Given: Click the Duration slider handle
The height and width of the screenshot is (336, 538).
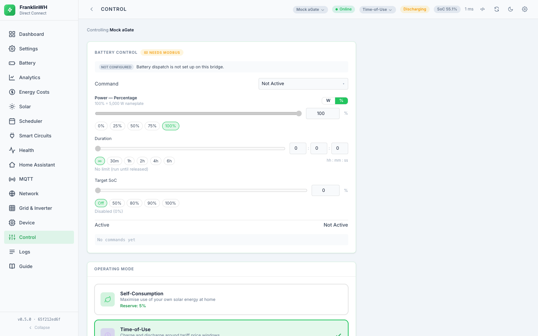Looking at the screenshot, I should pyautogui.click(x=98, y=149).
